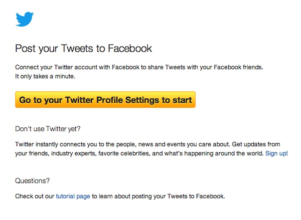Click the Questions? heading
Image resolution: width=301 pixels, height=220 pixels.
[x=33, y=180]
